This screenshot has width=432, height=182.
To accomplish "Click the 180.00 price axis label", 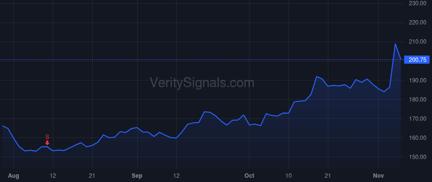I will [x=418, y=100].
